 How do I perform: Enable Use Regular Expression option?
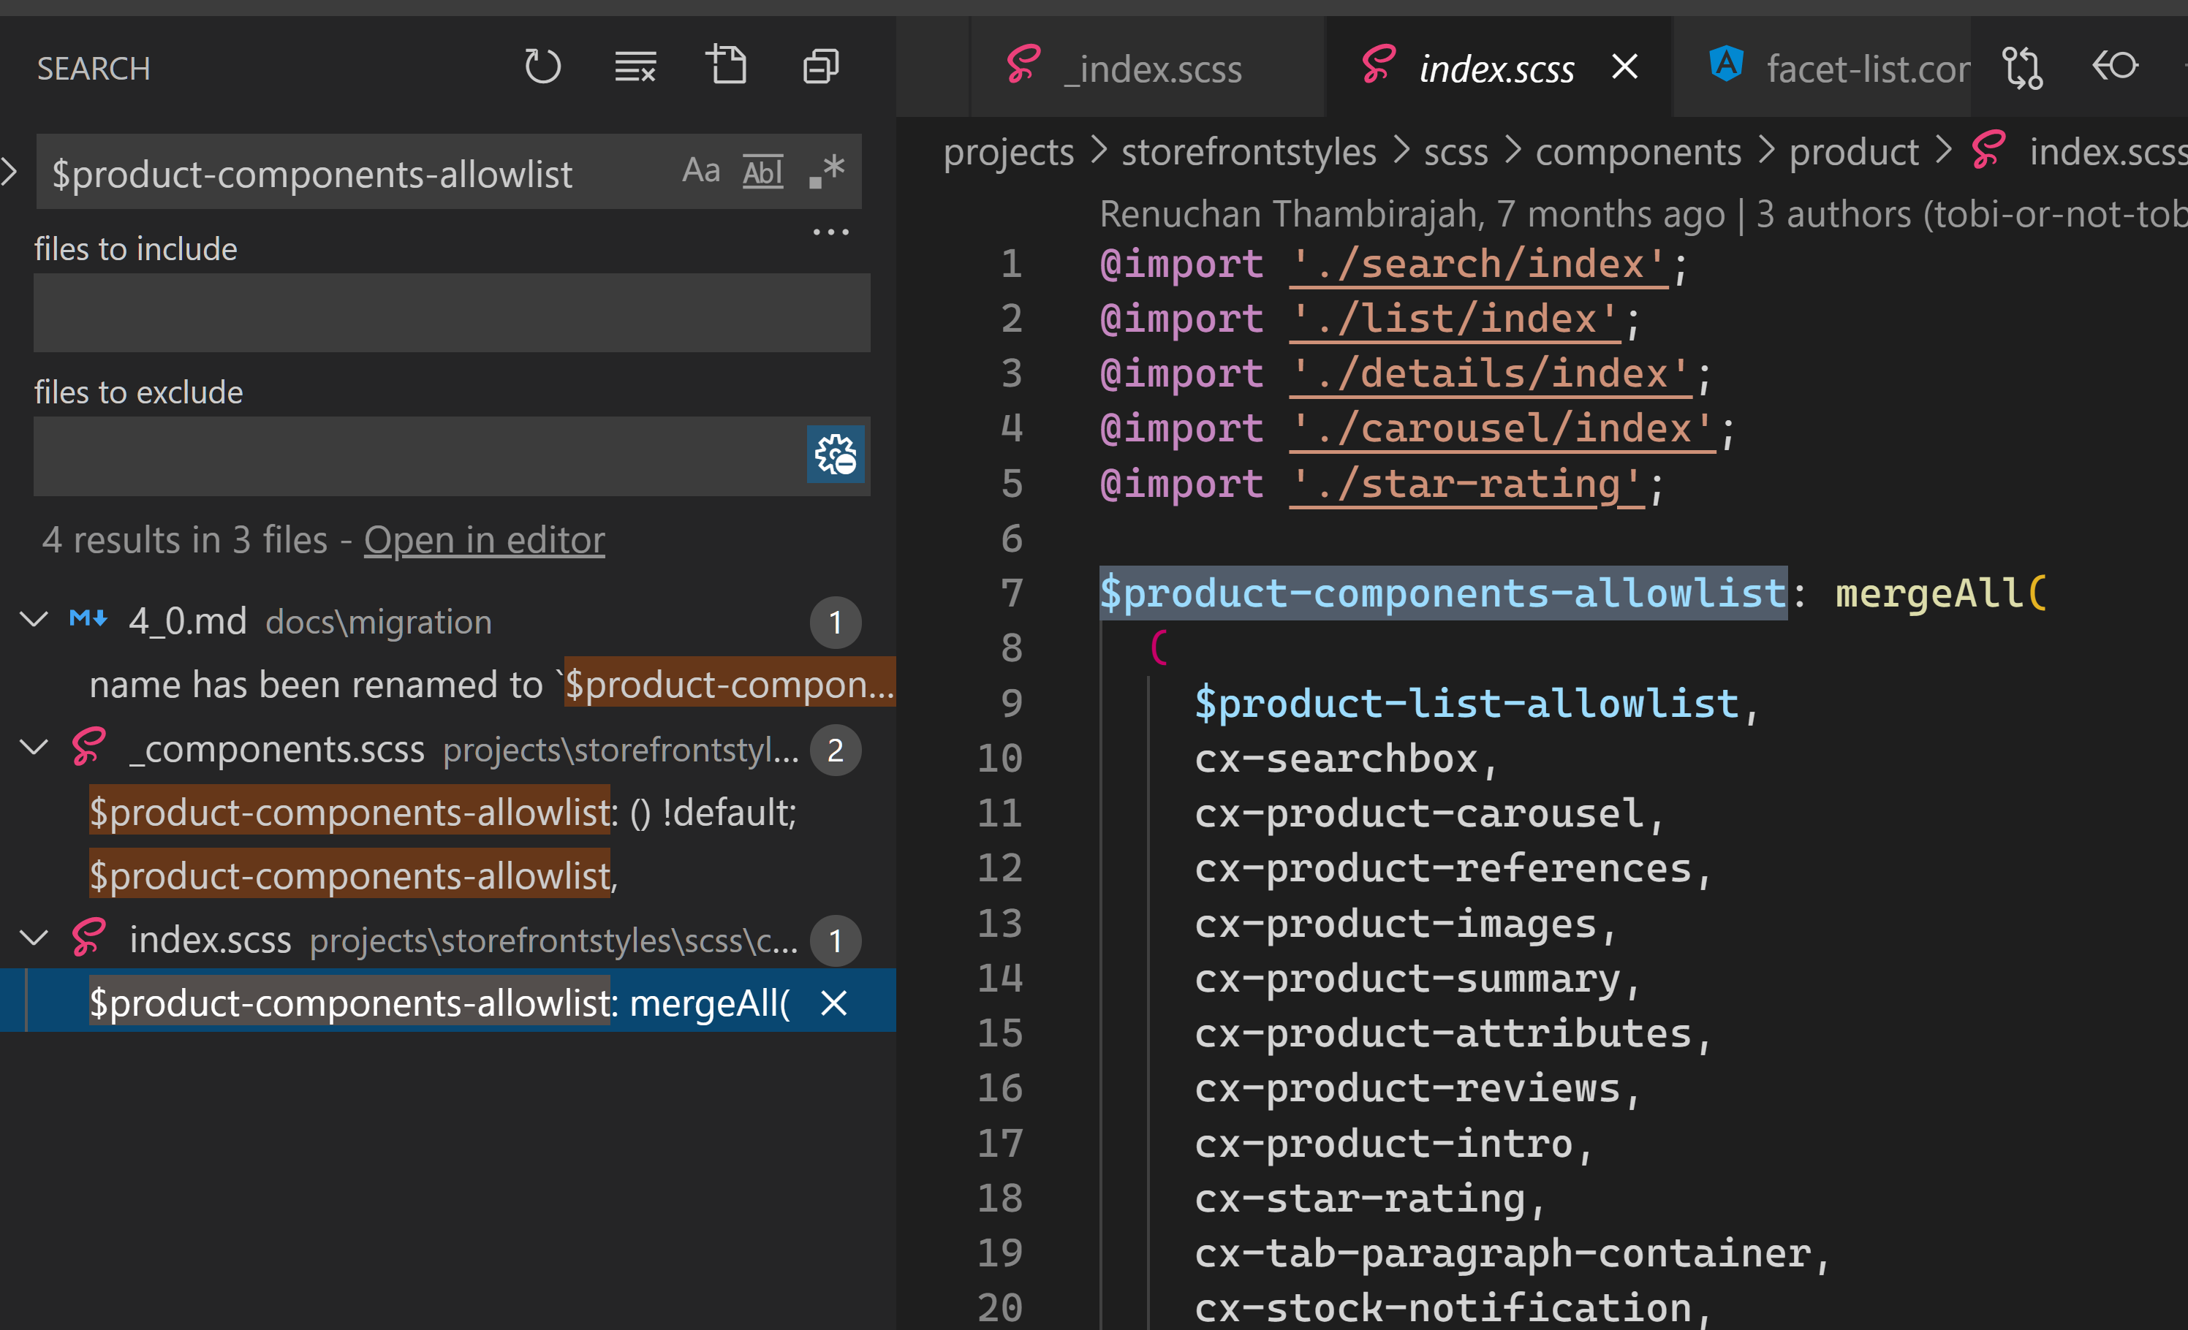[x=827, y=170]
